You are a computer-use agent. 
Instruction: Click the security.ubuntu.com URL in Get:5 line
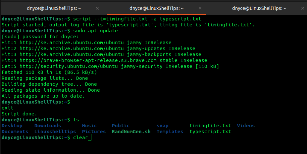69,67
